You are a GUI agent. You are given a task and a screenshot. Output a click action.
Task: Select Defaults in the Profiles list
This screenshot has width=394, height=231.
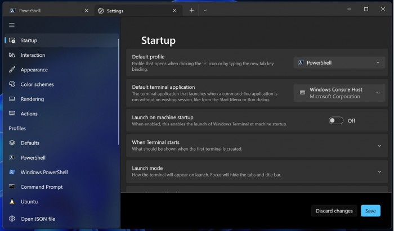tap(30, 143)
